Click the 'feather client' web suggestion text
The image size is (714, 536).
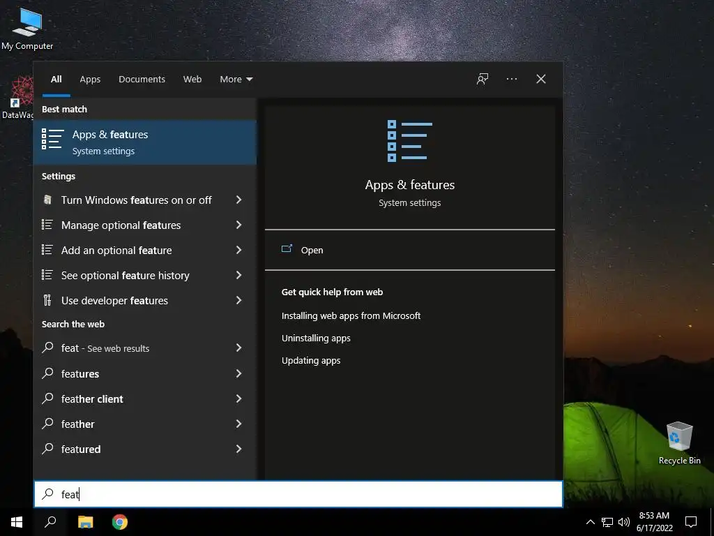pos(92,399)
